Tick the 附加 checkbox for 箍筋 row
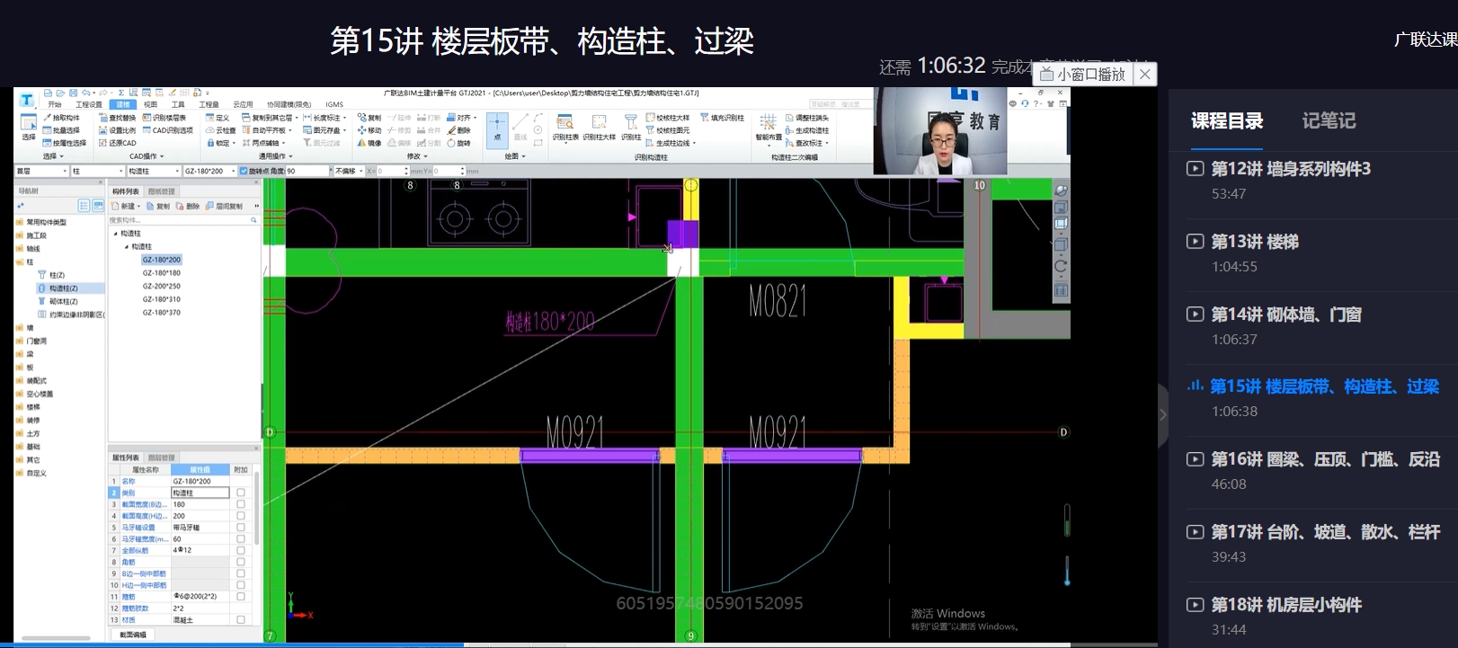The height and width of the screenshot is (648, 1458). click(x=241, y=597)
